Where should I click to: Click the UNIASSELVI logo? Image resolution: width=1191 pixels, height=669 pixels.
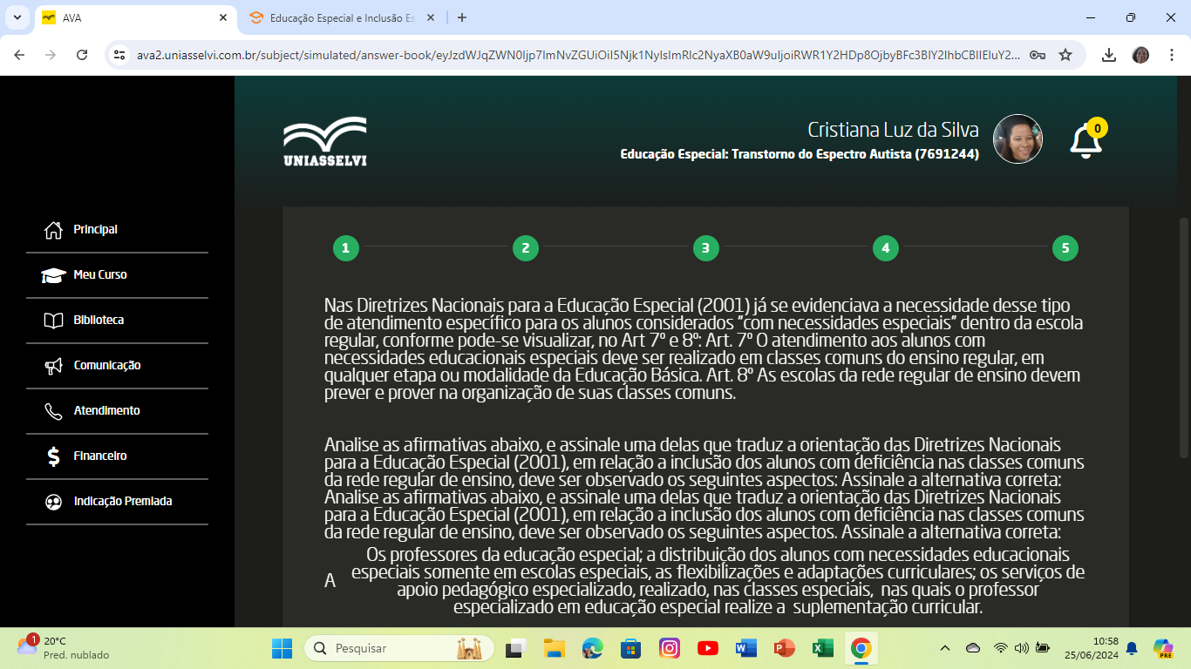[x=324, y=141]
